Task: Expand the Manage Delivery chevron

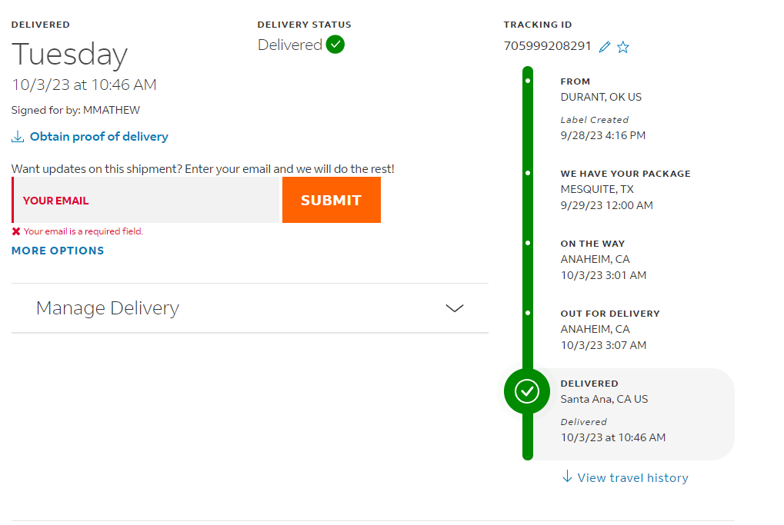Action: click(455, 308)
